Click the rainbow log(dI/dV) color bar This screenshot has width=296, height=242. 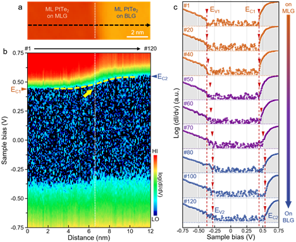click(155, 185)
